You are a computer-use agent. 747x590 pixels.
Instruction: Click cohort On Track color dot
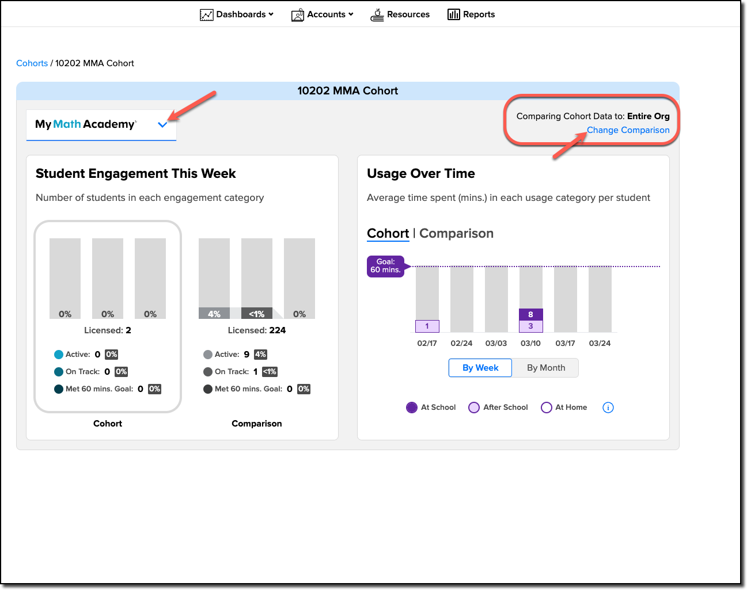coord(59,372)
